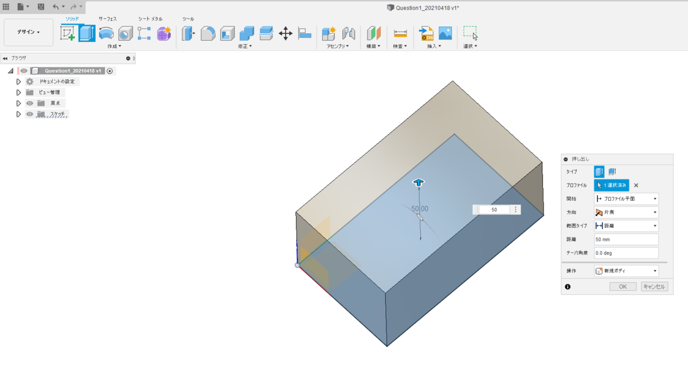
Task: Choose the thin extrude type
Action: 612,171
